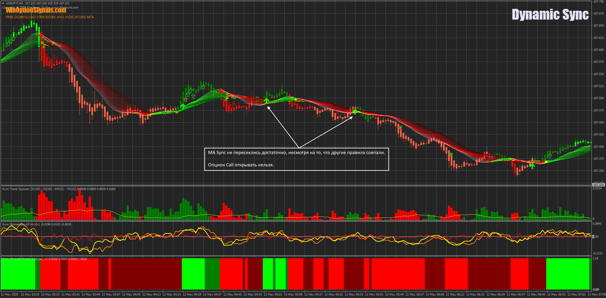Open chart menu triangle beside USDJPY,M1
Image resolution: width=606 pixels, height=298 pixels.
point(3,3)
